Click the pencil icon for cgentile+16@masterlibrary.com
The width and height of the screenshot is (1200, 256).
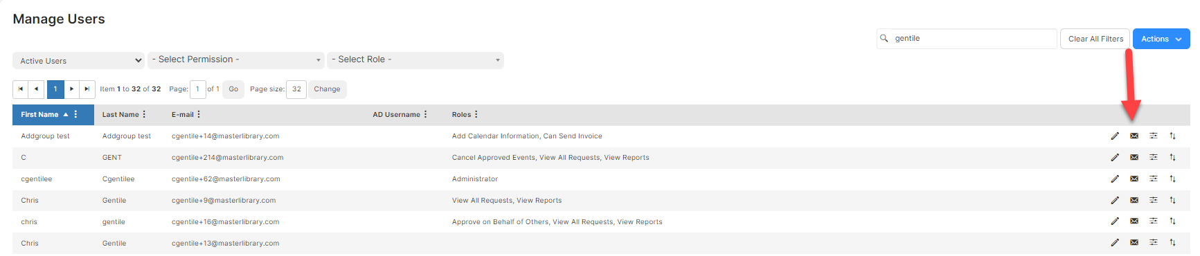point(1115,222)
